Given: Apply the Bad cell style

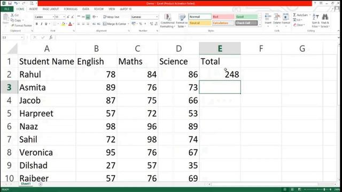Looking at the screenshot, I should point(223,17).
